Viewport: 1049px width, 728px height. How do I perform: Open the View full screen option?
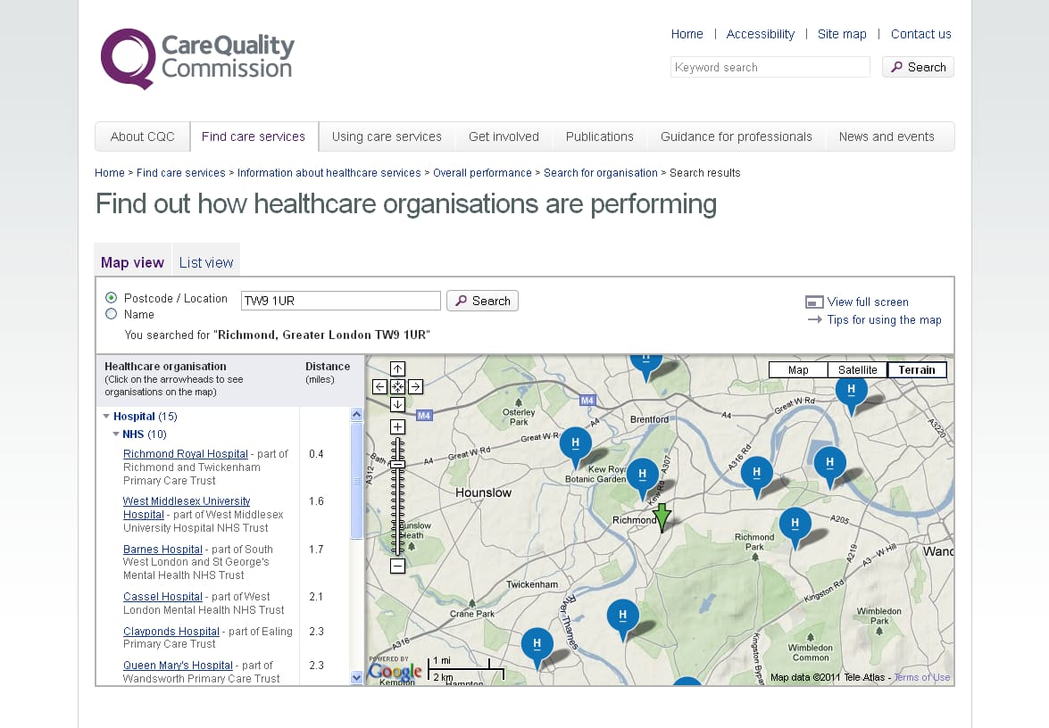point(867,302)
